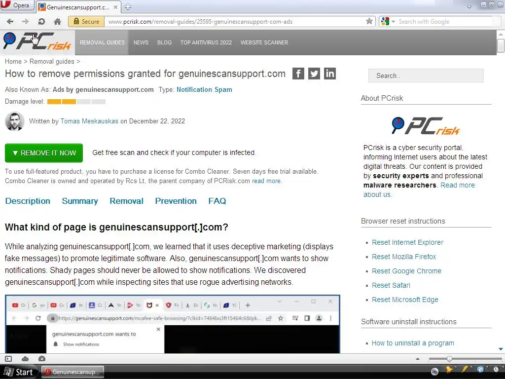The width and height of the screenshot is (505, 379).
Task: Go to the Home breadcrumb
Action: [x=13, y=61]
